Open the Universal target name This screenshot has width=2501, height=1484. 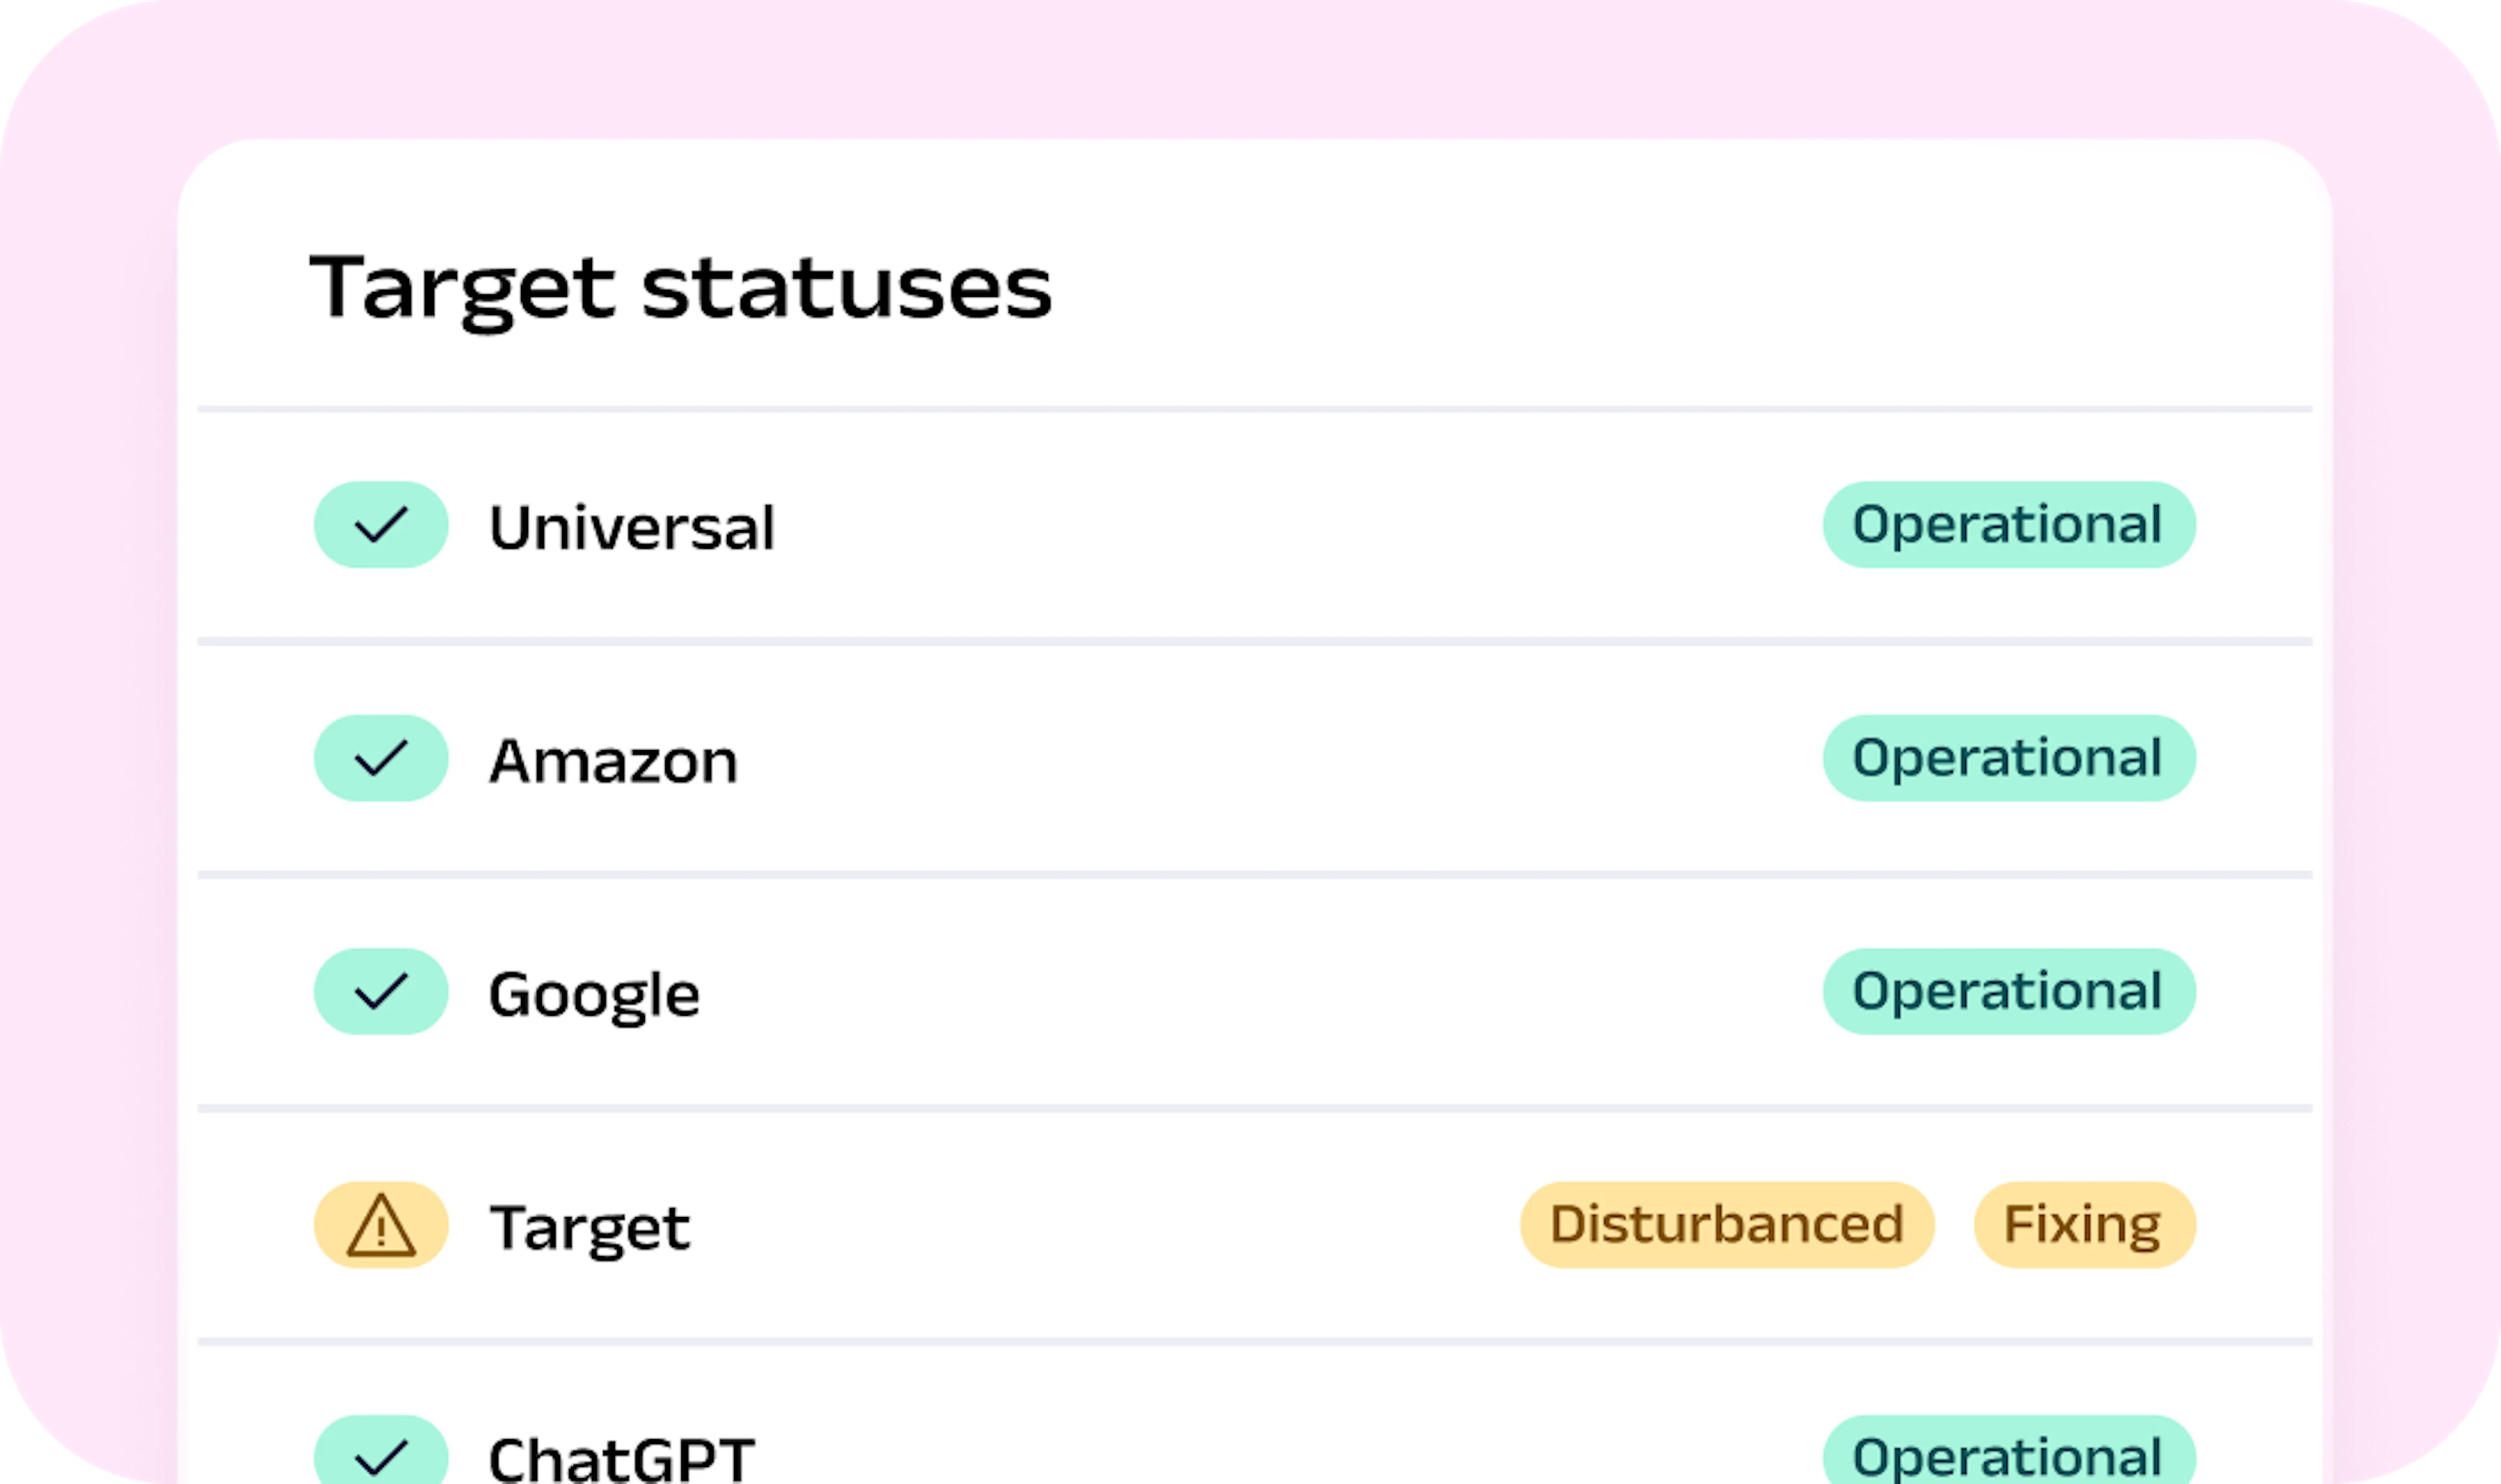(x=632, y=527)
